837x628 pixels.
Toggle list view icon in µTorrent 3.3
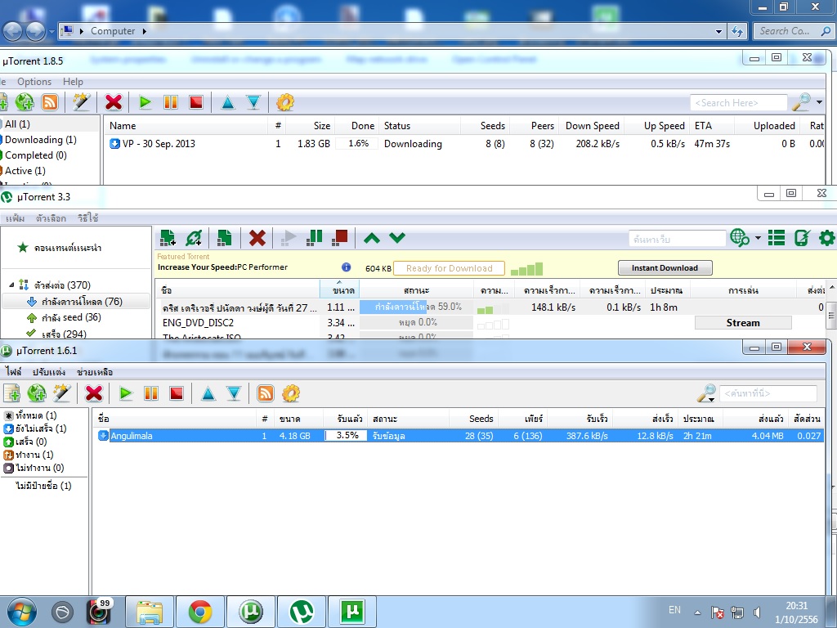click(777, 238)
